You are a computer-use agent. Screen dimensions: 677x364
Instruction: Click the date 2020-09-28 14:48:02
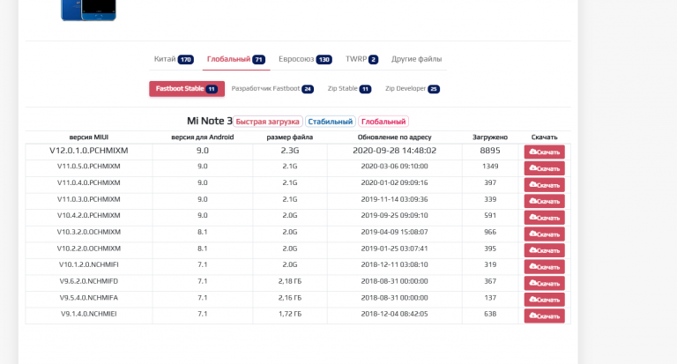coord(395,151)
